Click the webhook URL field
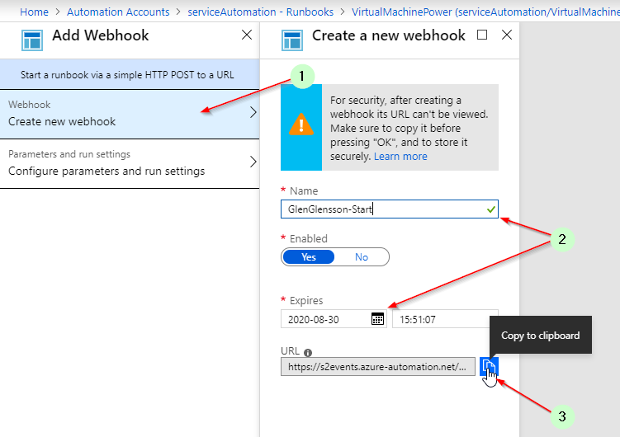This screenshot has width=620, height=437. coord(378,367)
